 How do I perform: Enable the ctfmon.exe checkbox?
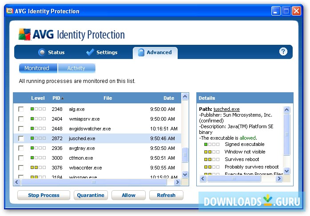click(x=21, y=158)
